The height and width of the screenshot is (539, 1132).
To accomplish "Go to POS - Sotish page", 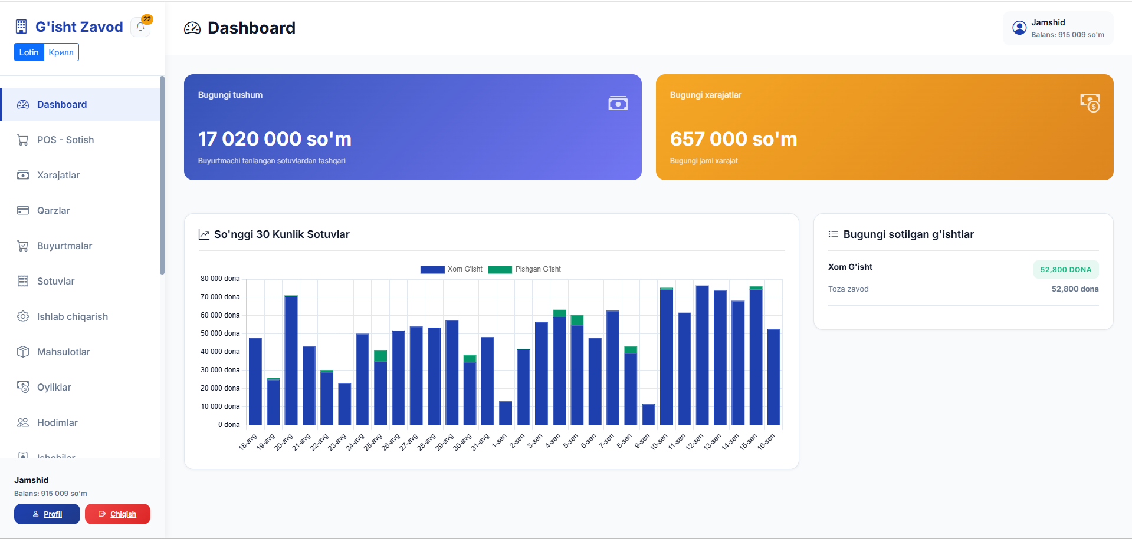I will (x=80, y=140).
